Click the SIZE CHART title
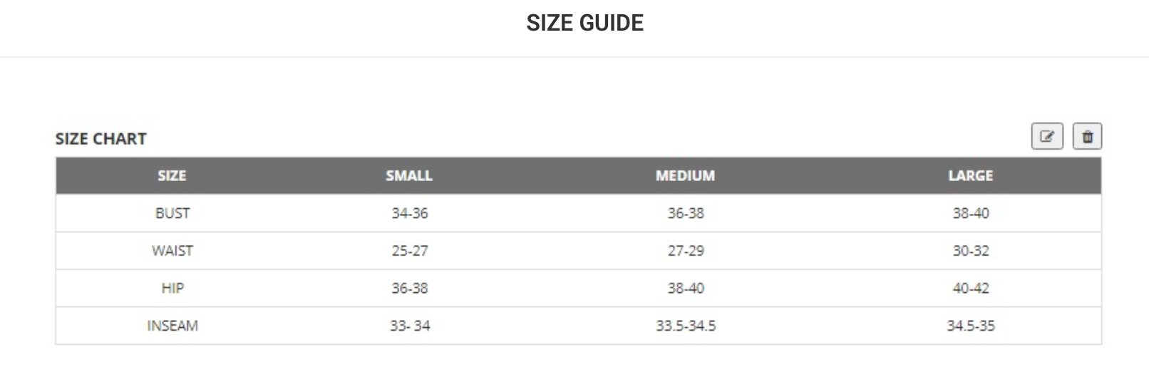This screenshot has height=387, width=1149. 101,139
